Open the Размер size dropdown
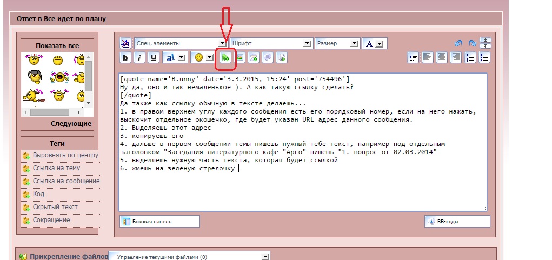Image resolution: width=552 pixels, height=260 pixels. [x=337, y=43]
